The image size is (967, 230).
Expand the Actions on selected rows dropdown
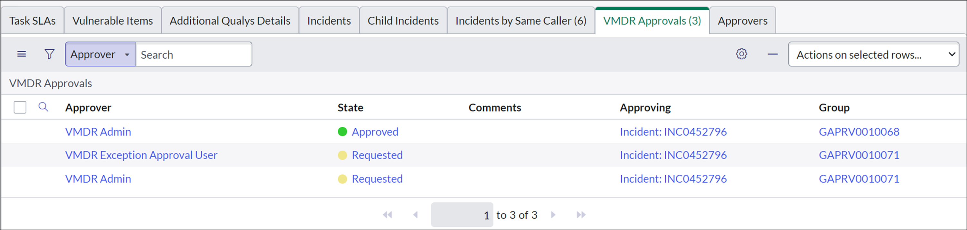874,54
